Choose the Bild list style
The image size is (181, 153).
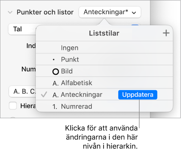pyautogui.click(x=104, y=71)
